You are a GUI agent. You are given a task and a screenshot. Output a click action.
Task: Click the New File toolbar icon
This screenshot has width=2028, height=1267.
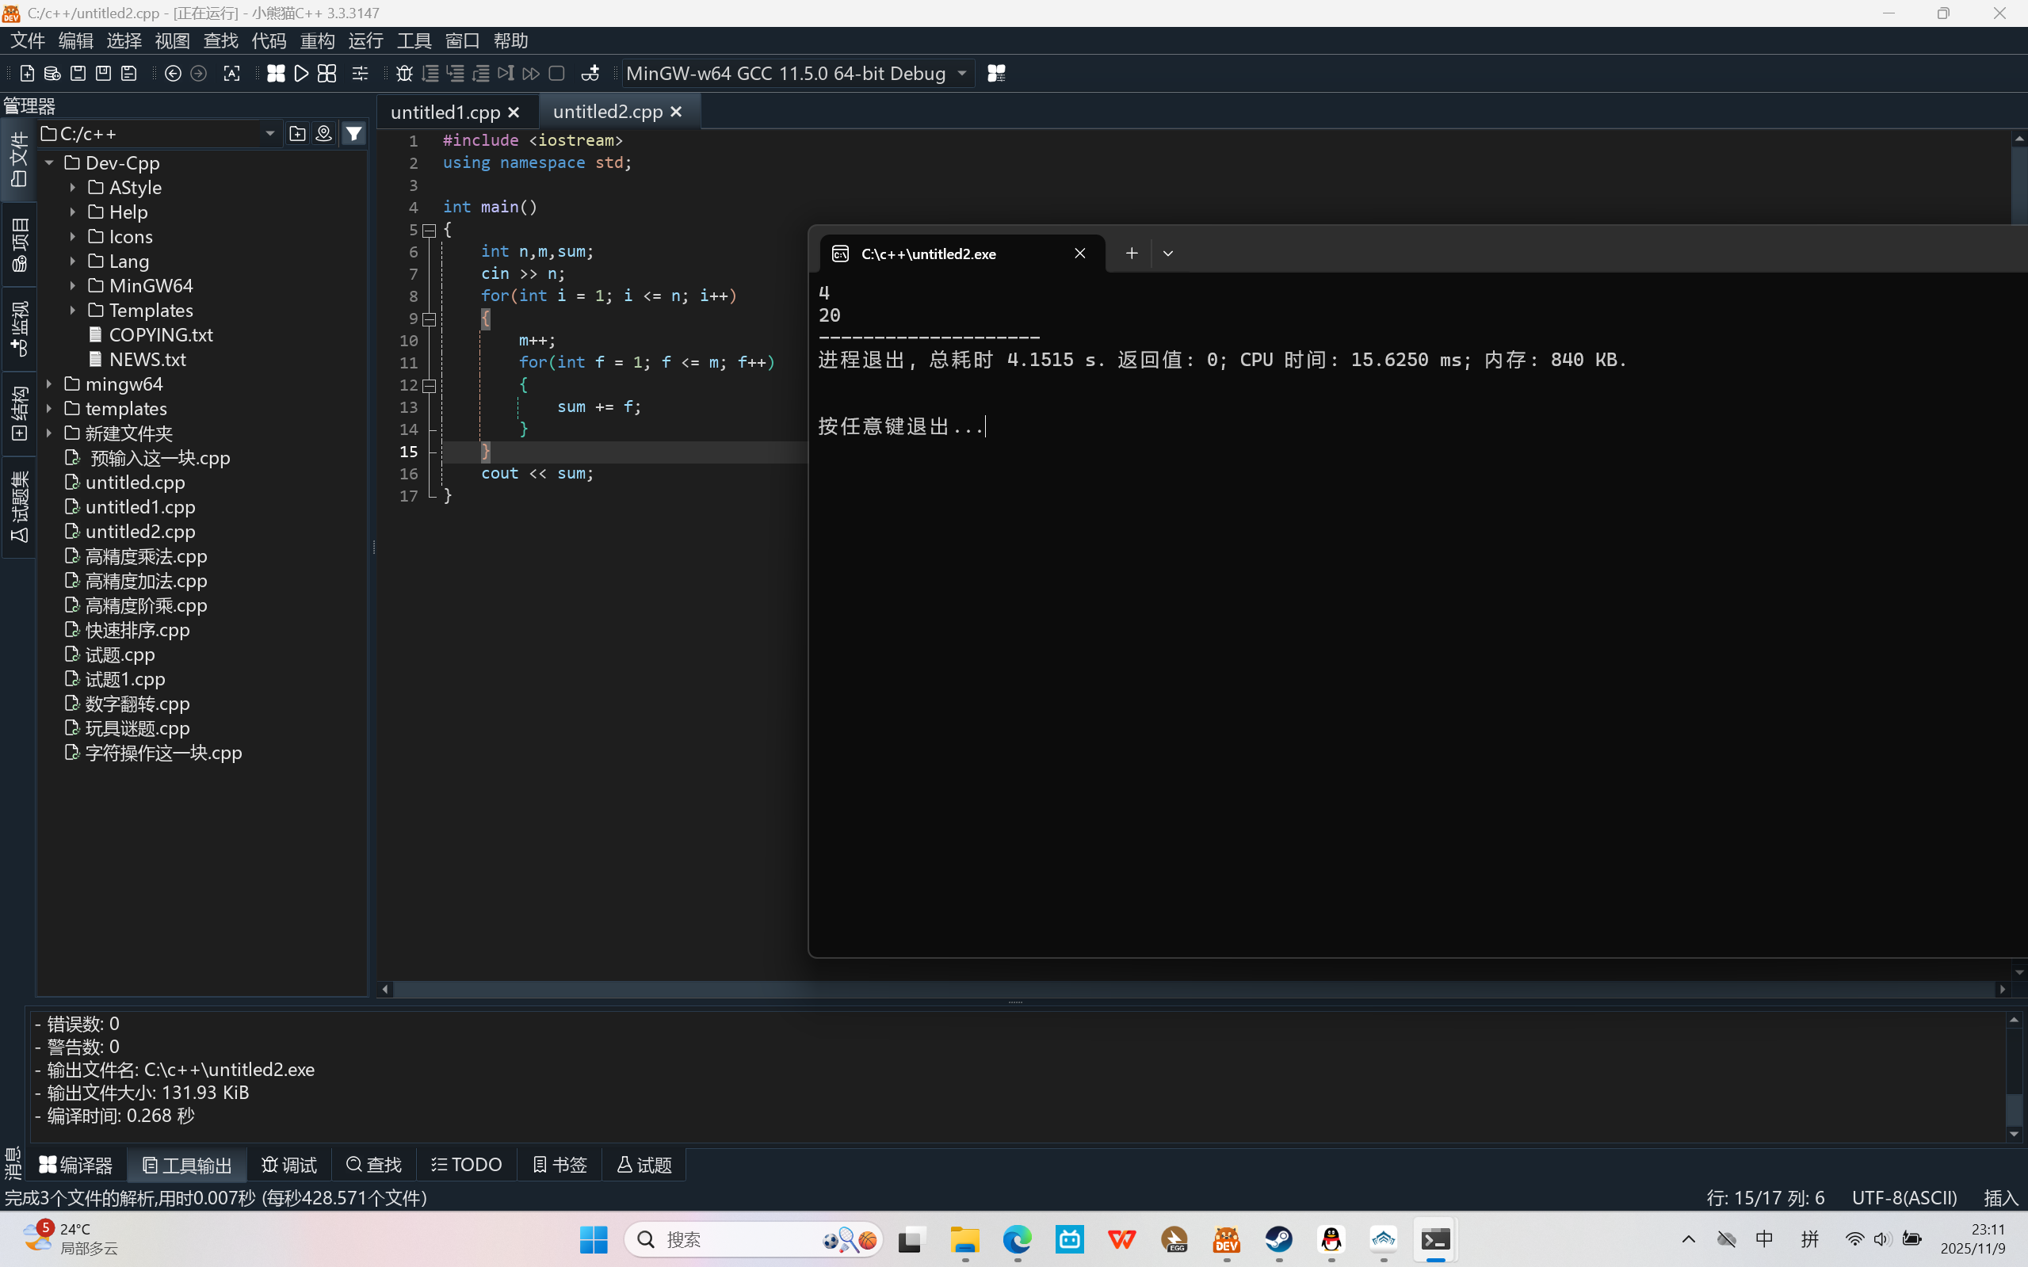[27, 74]
